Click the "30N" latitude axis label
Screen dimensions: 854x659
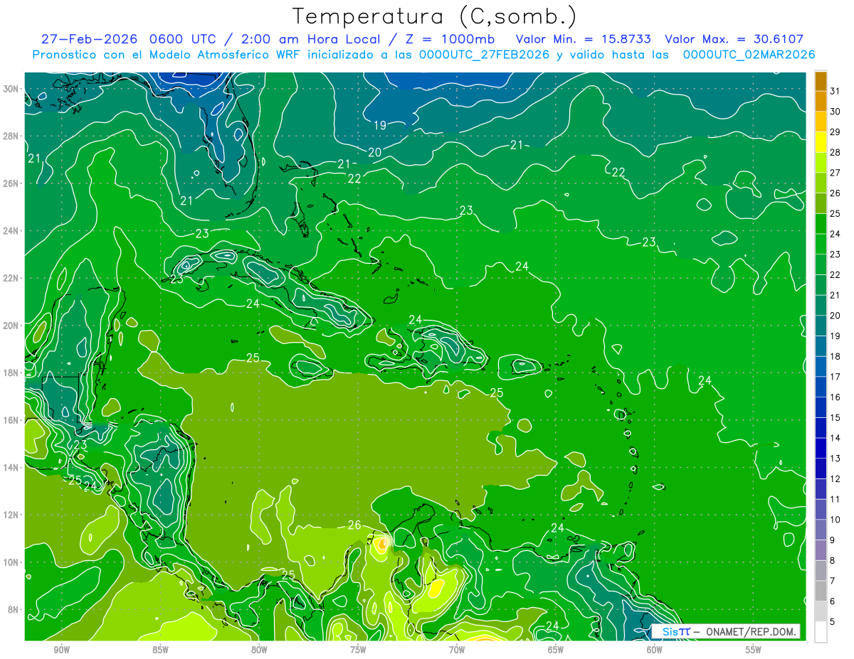(11, 89)
